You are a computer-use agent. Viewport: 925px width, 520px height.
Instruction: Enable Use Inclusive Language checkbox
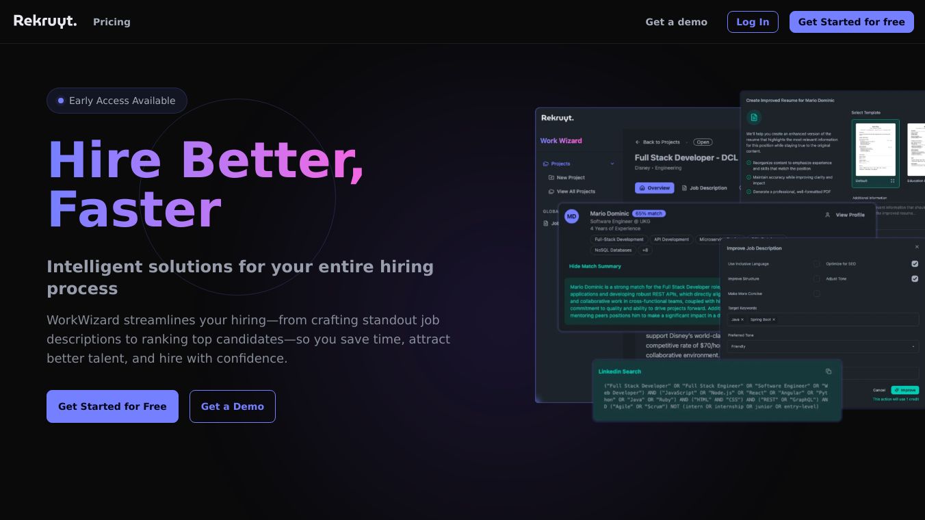coord(817,263)
